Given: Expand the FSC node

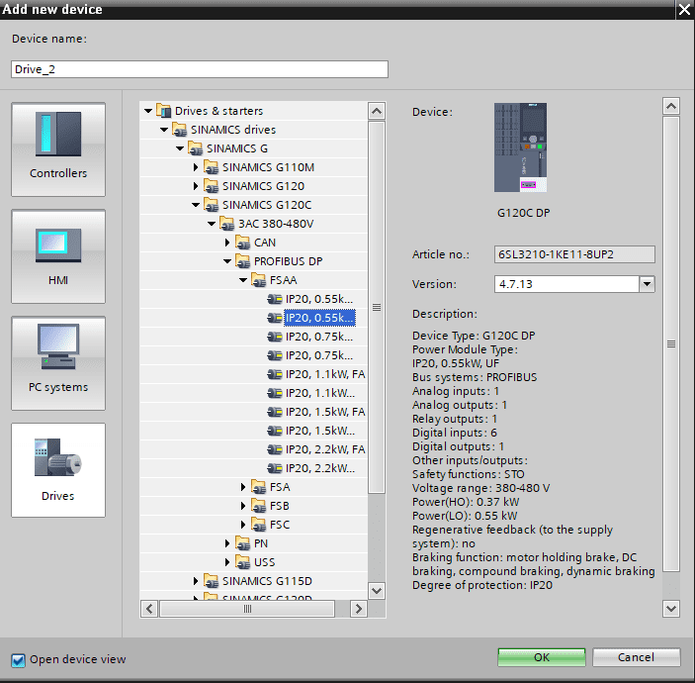Looking at the screenshot, I should [243, 525].
